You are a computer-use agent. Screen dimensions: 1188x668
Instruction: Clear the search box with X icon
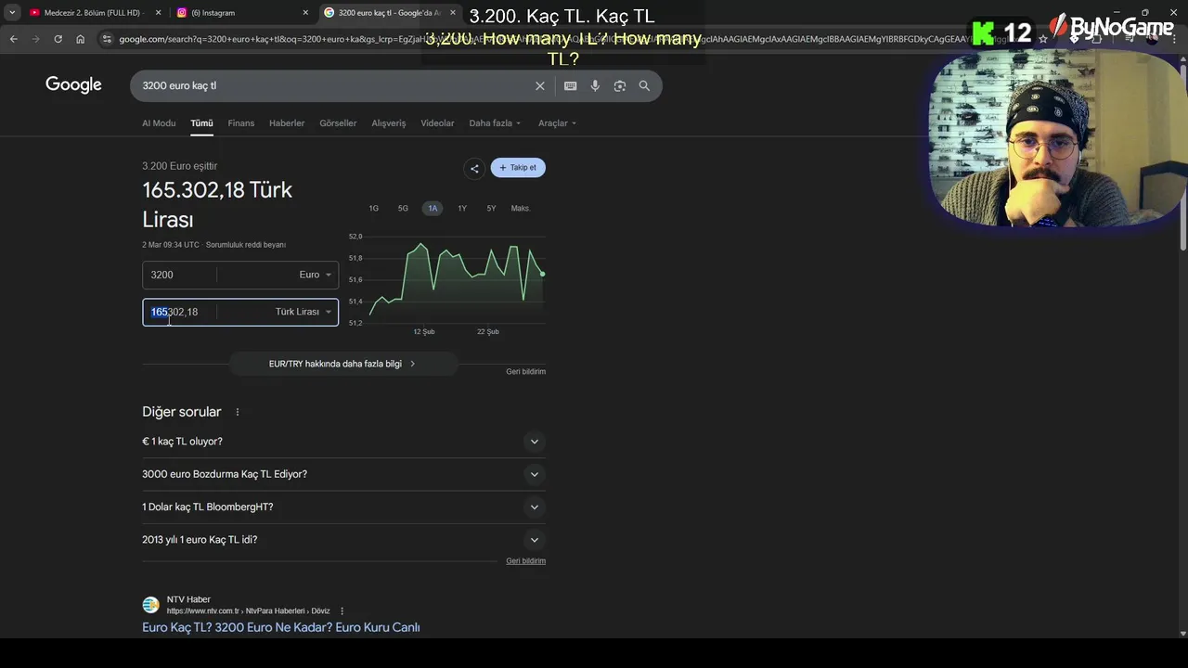click(540, 85)
